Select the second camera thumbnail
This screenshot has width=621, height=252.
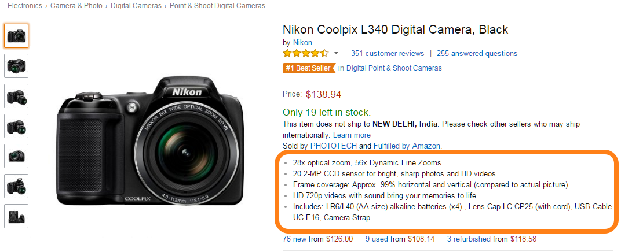(x=16, y=66)
